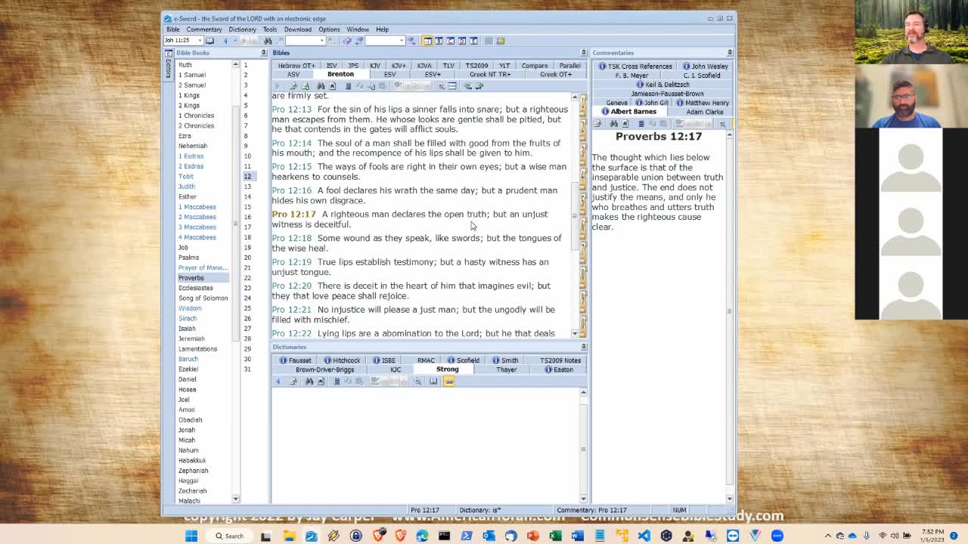
Task: Click the back arrow in Dictionaries toolbar
Action: click(x=278, y=382)
